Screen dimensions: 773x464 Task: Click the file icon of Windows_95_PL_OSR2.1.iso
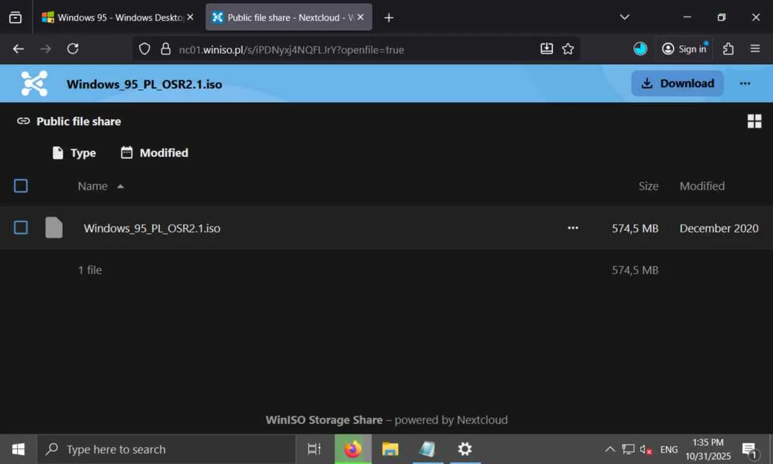pos(54,228)
